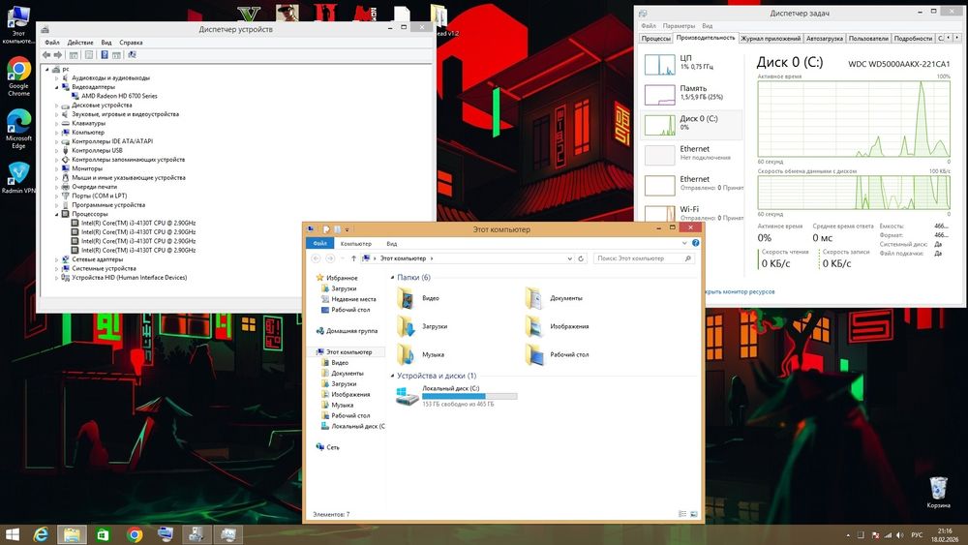Collapse the Процессоры tree node
Viewport: 968px width, 545px height.
(x=57, y=214)
